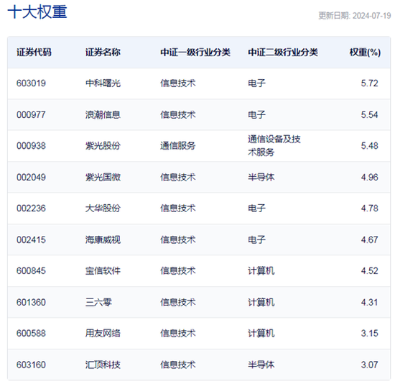
Task: Click weight value 3.07
Action: 370,365
